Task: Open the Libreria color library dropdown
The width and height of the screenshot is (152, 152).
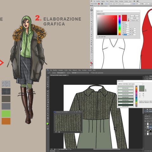Action: click(x=133, y=84)
